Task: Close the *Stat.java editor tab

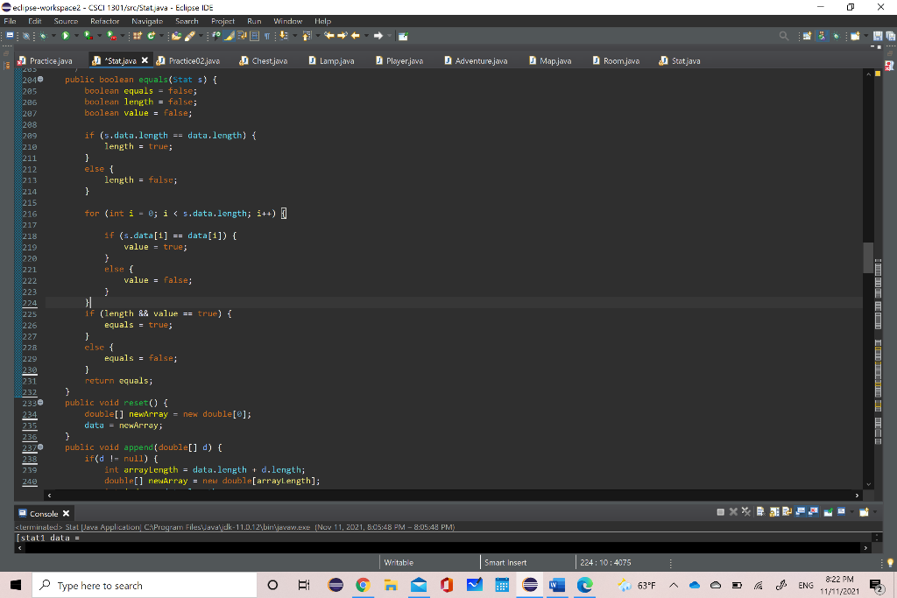Action: [x=145, y=60]
